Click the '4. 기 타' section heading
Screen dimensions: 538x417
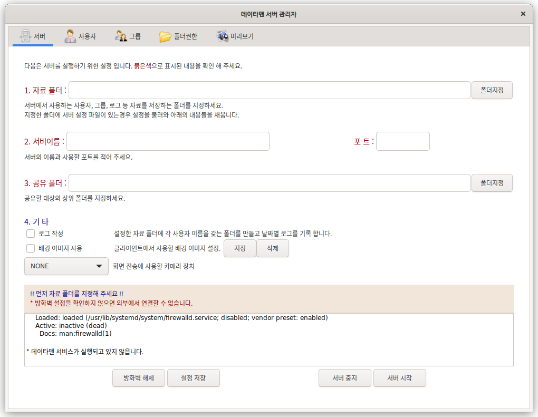[x=36, y=221]
